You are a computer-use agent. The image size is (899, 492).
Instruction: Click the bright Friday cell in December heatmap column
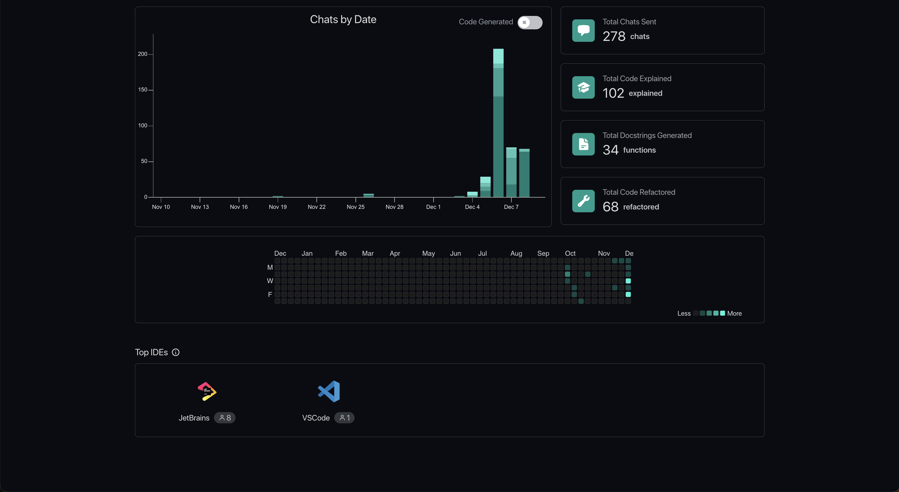628,294
